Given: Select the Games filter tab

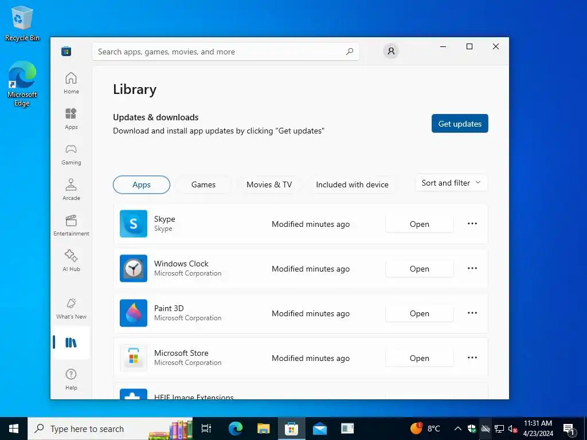Looking at the screenshot, I should point(204,184).
